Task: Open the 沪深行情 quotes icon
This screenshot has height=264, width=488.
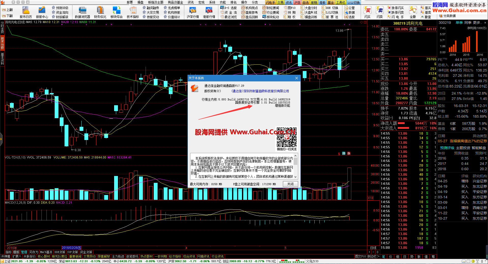Action: (193, 12)
